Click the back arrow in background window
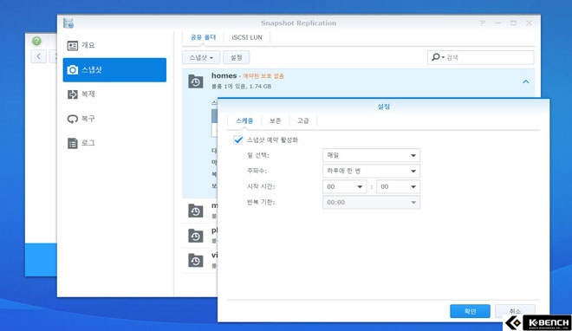 [x=39, y=56]
